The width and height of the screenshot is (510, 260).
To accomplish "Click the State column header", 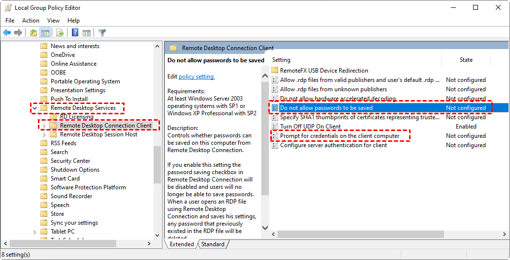I will pos(466,60).
